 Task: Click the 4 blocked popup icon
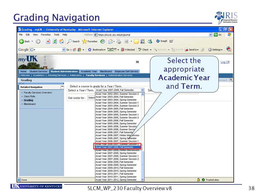pyautogui.click(x=123, y=50)
